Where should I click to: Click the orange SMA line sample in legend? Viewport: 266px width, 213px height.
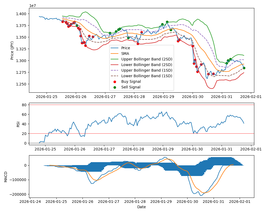point(115,54)
